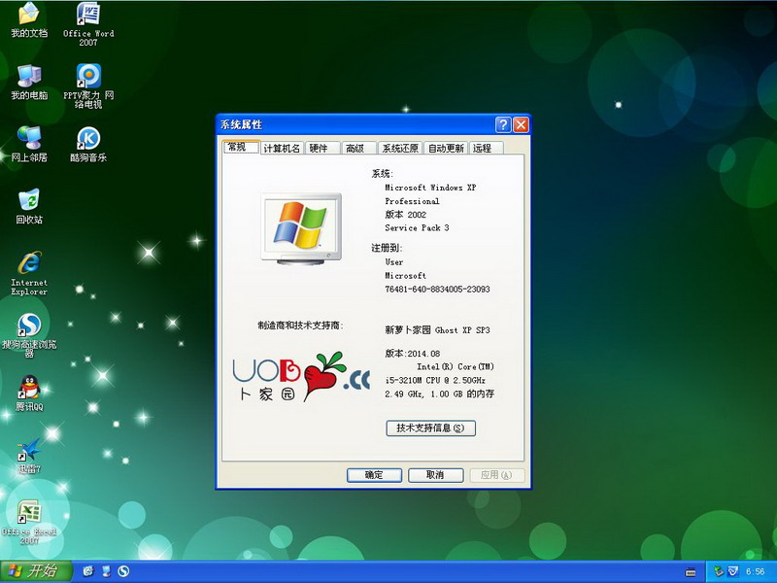This screenshot has width=777, height=583.
Task: Click '版本:2014.08' text
Action: (412, 354)
